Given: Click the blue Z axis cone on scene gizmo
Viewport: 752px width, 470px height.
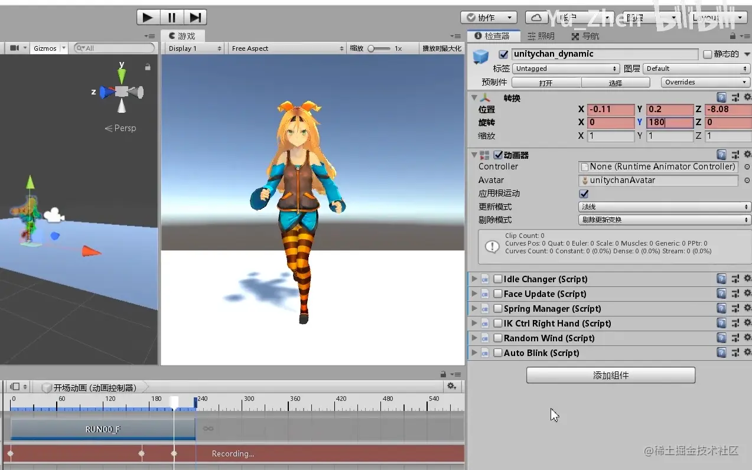Looking at the screenshot, I should [x=106, y=92].
